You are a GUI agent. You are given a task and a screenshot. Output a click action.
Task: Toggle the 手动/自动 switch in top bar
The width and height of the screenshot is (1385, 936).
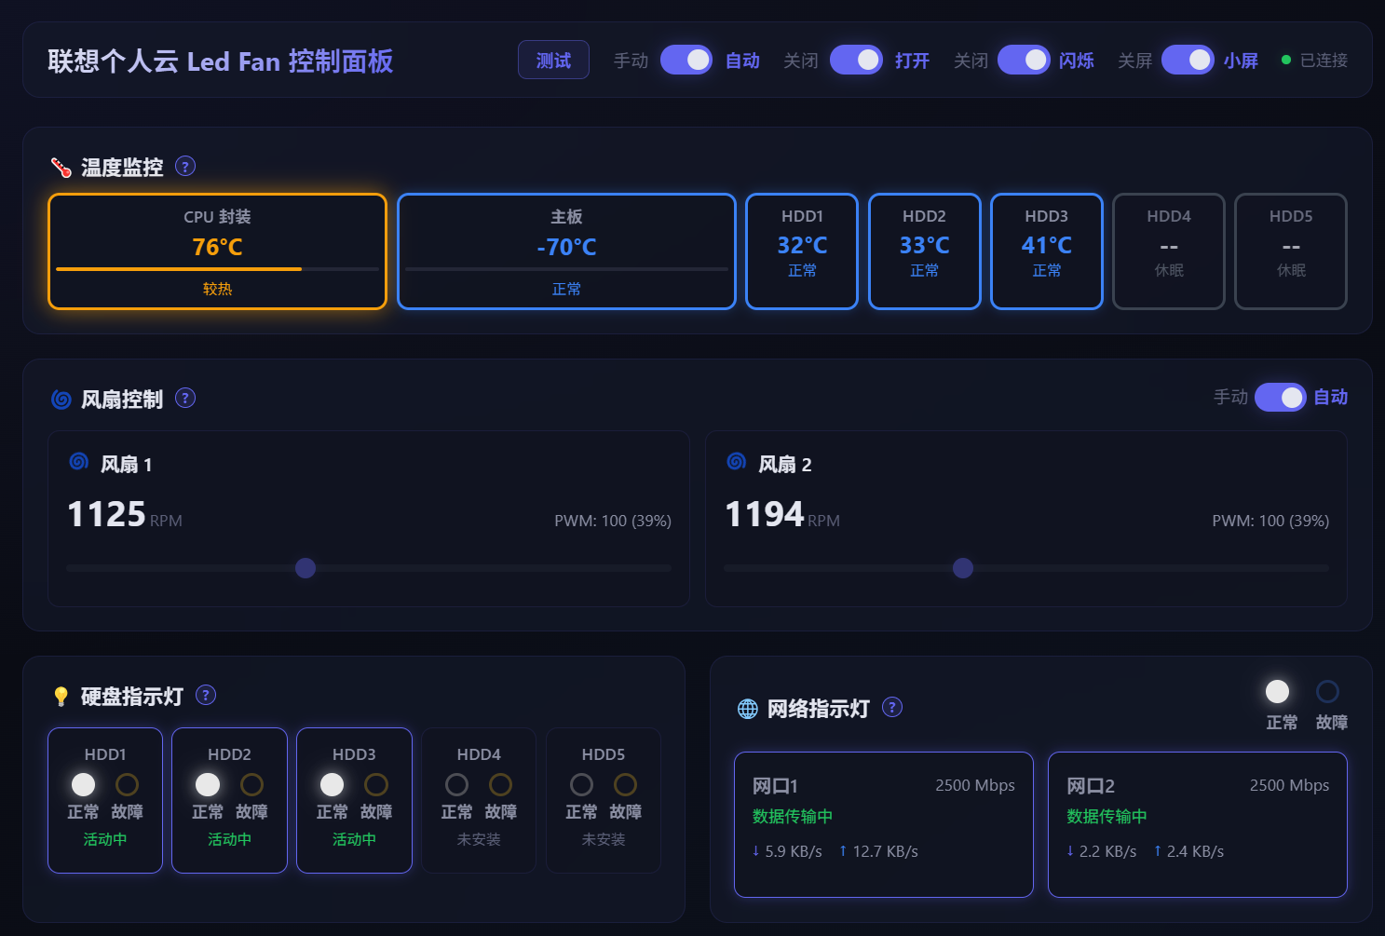pos(686,60)
